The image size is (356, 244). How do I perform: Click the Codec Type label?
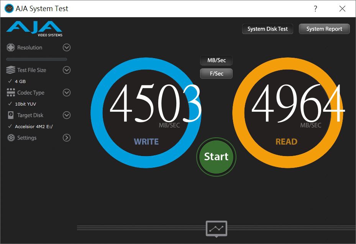tap(31, 93)
